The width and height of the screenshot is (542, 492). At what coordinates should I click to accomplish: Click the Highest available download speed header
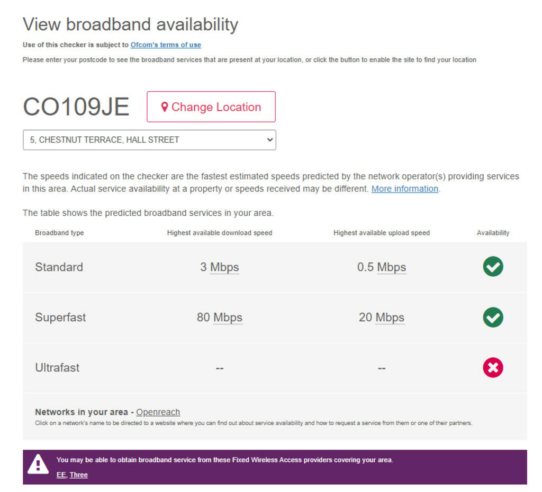tap(220, 233)
